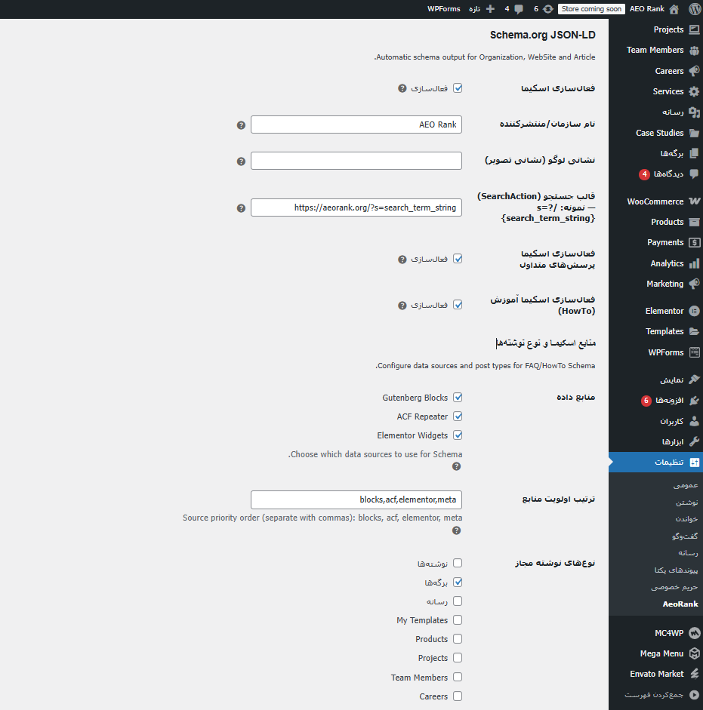
Task: Disable the Gutenberg Blocks data source
Action: coord(458,398)
